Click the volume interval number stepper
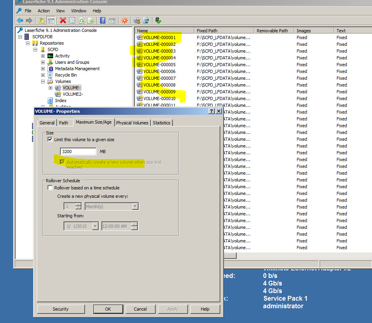Image resolution: width=372 pixels, height=323 pixels. [x=78, y=207]
